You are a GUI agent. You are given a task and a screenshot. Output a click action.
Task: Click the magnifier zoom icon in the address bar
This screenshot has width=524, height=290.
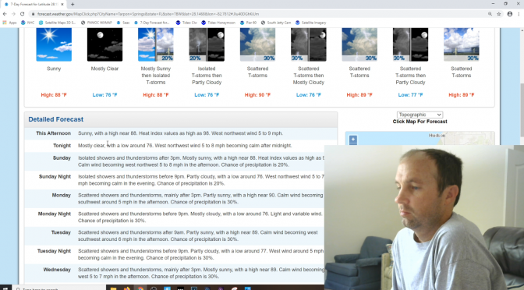coord(490,14)
